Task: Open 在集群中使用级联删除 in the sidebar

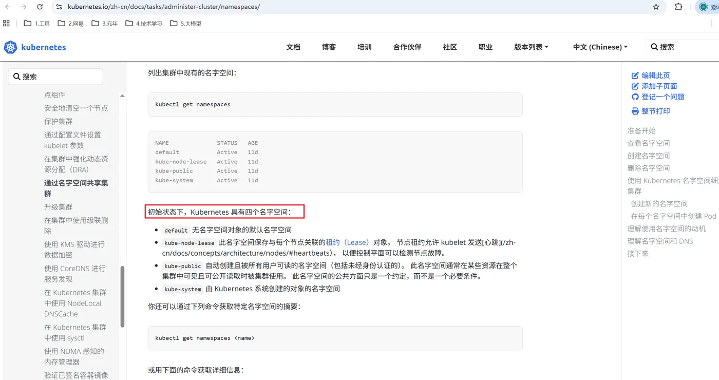Action: point(76,225)
